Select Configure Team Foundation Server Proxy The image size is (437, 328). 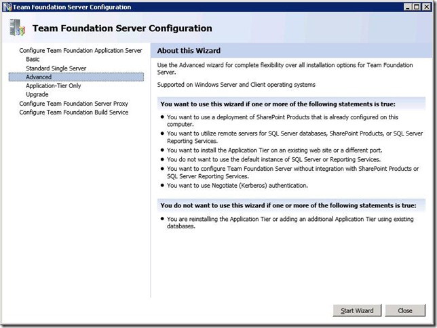73,104
